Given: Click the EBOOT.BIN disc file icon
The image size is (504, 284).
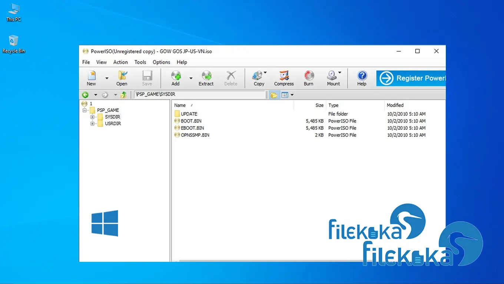Looking at the screenshot, I should coord(177,128).
